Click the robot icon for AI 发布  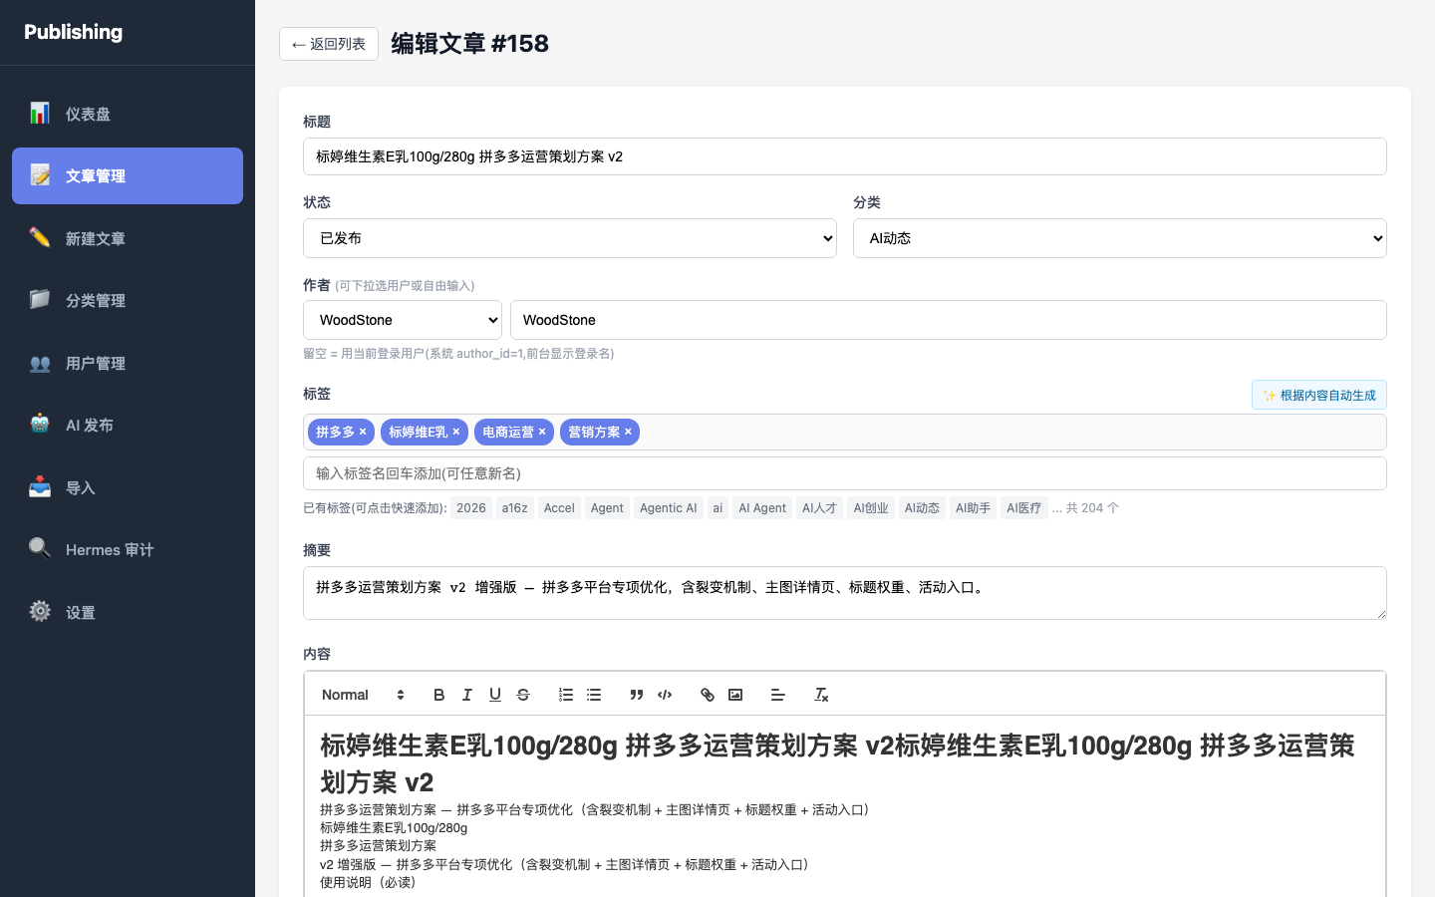click(40, 425)
